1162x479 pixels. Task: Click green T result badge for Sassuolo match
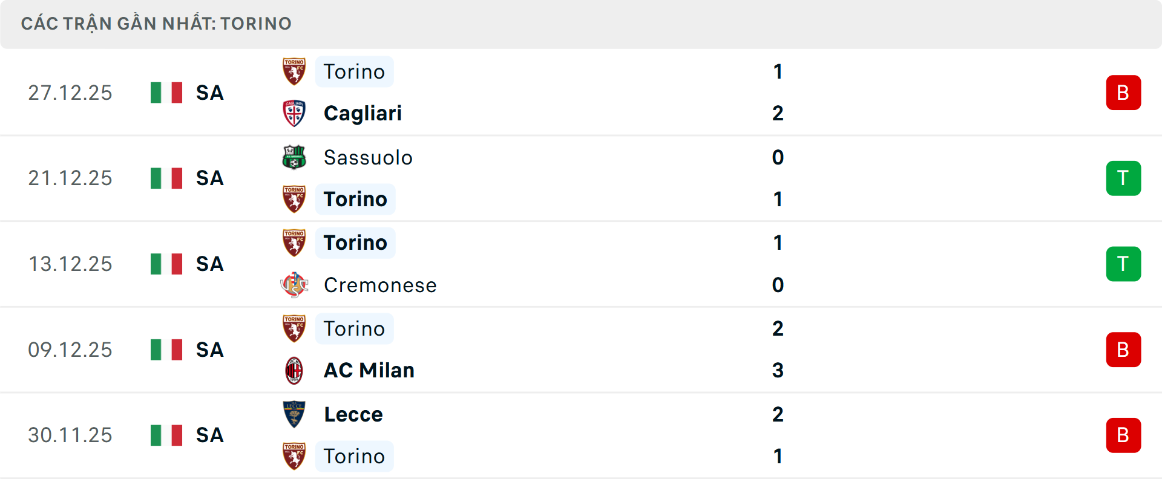coord(1123,178)
